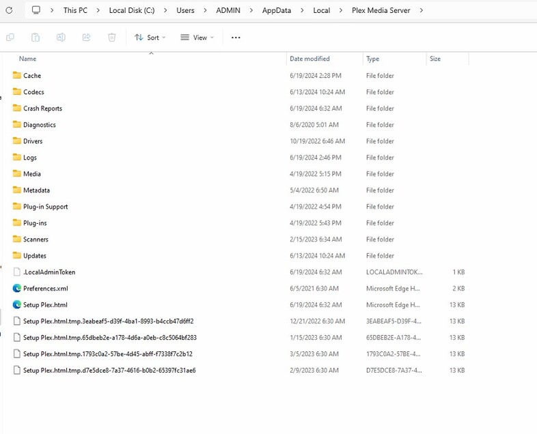Click 'LOCALADMINTOK...' type cell

[x=394, y=272]
